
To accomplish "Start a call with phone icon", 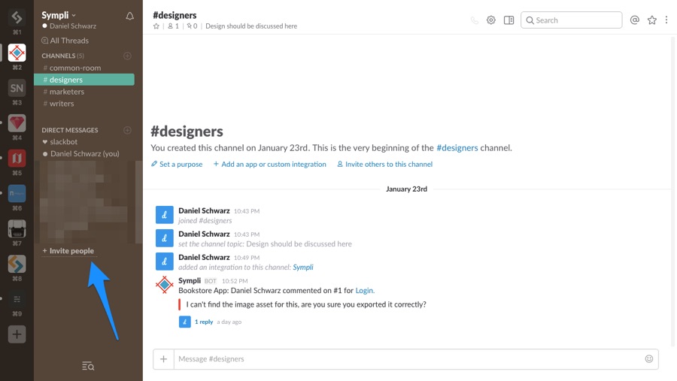I will point(475,20).
